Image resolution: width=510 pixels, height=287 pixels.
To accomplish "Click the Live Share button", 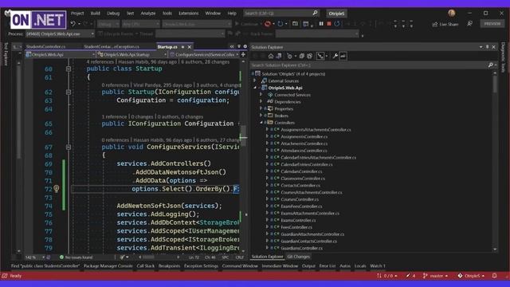I will point(445,24).
